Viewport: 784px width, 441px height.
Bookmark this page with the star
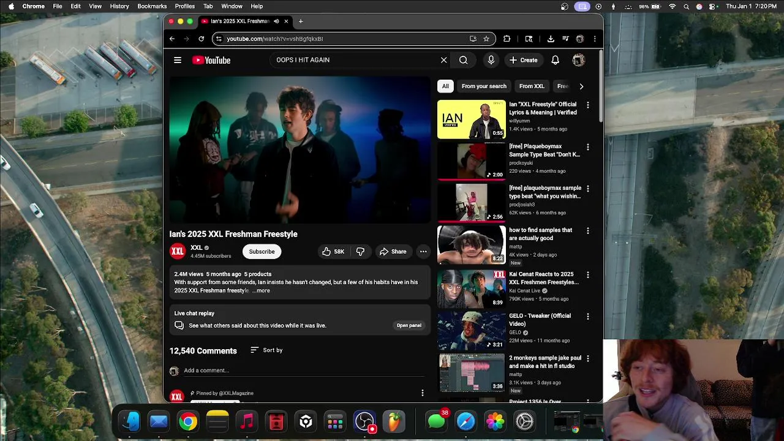(x=486, y=39)
